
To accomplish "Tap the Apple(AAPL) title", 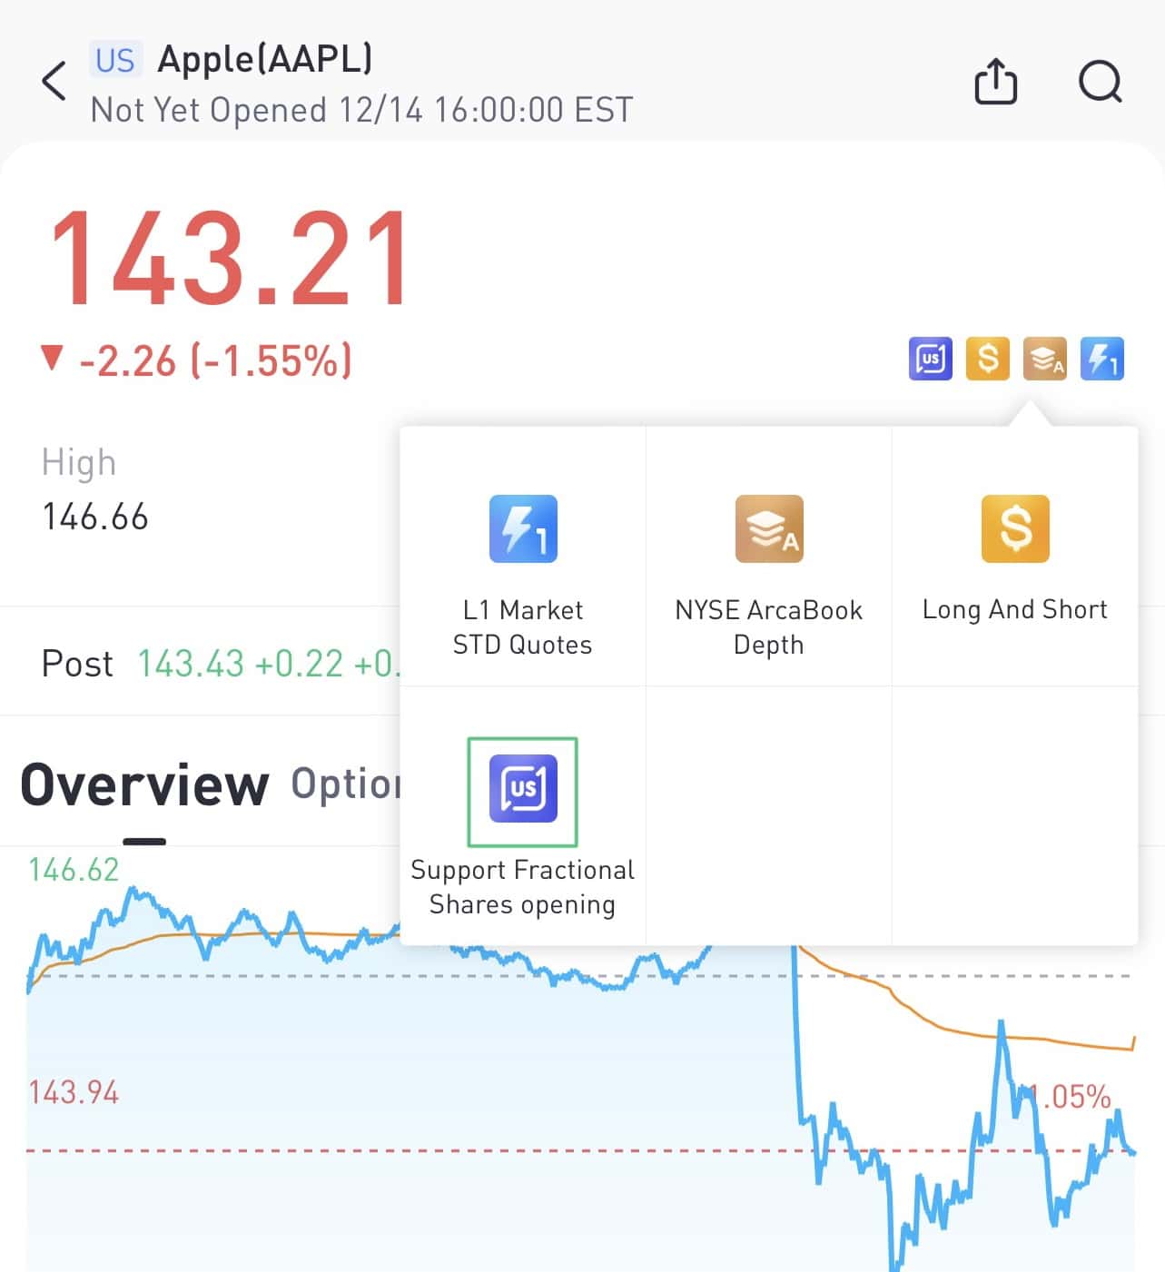I will [x=265, y=59].
